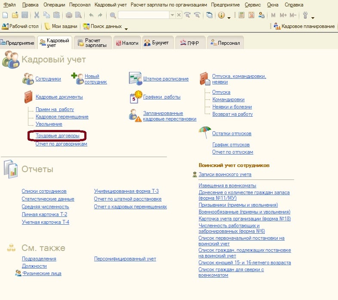Open the Трудовые договоры link
338x300 pixels.
(x=58, y=136)
